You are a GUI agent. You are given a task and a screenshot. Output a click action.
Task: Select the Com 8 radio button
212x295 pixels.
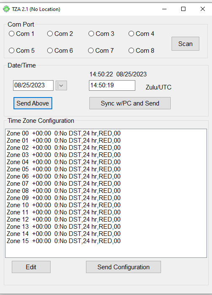[141, 50]
